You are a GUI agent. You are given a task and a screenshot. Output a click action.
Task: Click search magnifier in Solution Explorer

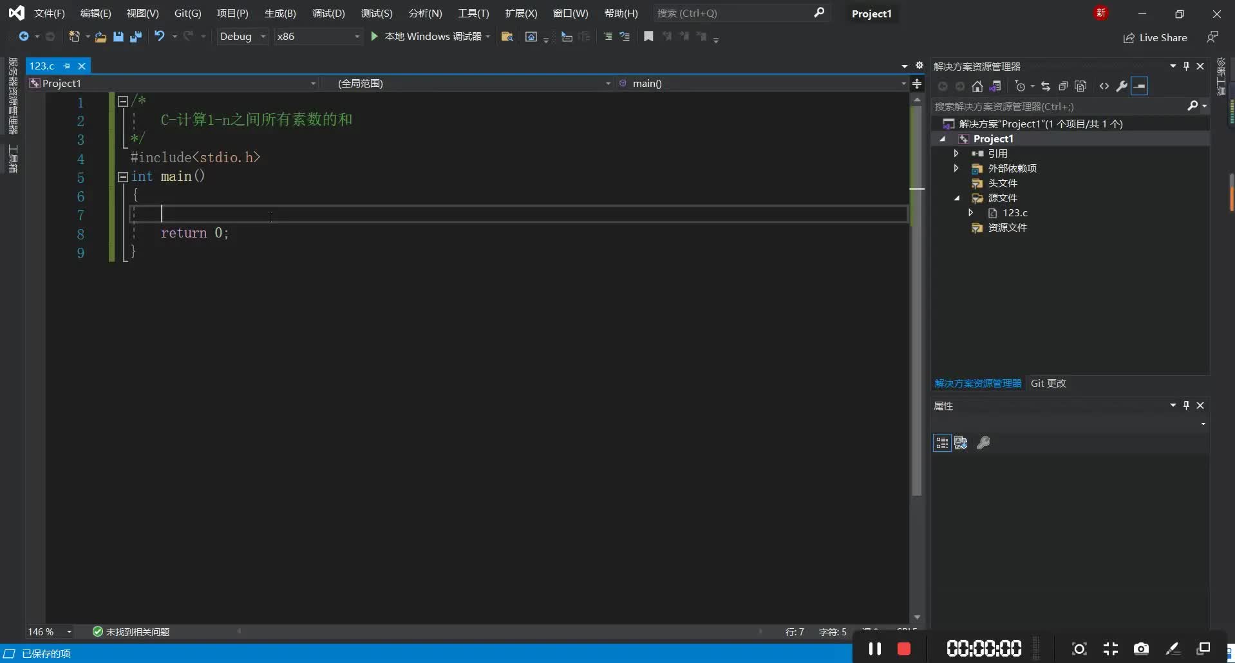(x=1193, y=106)
